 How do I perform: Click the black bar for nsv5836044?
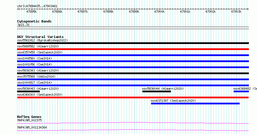(157, 91)
